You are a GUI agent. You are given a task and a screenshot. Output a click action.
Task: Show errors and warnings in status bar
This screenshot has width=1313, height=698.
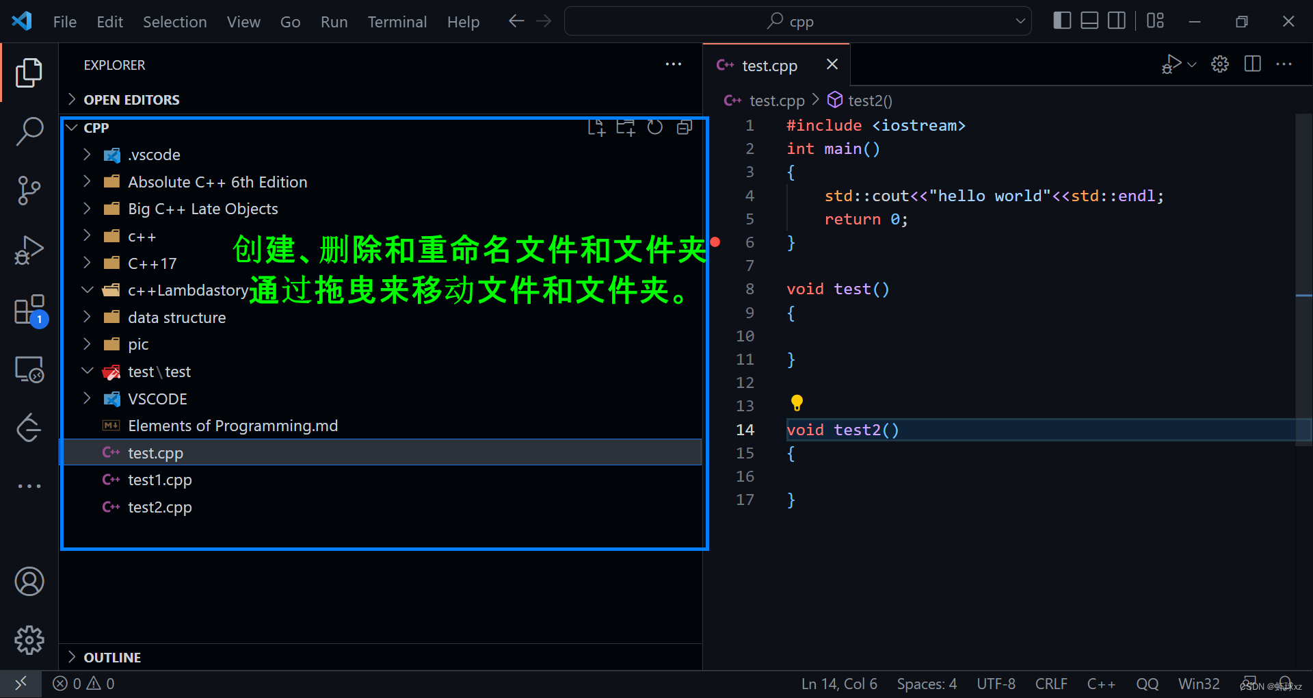83,684
